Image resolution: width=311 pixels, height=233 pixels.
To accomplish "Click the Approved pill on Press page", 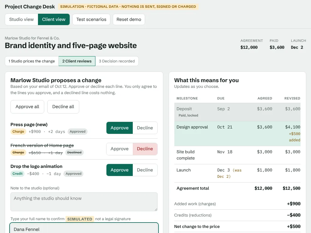I will point(77,131).
